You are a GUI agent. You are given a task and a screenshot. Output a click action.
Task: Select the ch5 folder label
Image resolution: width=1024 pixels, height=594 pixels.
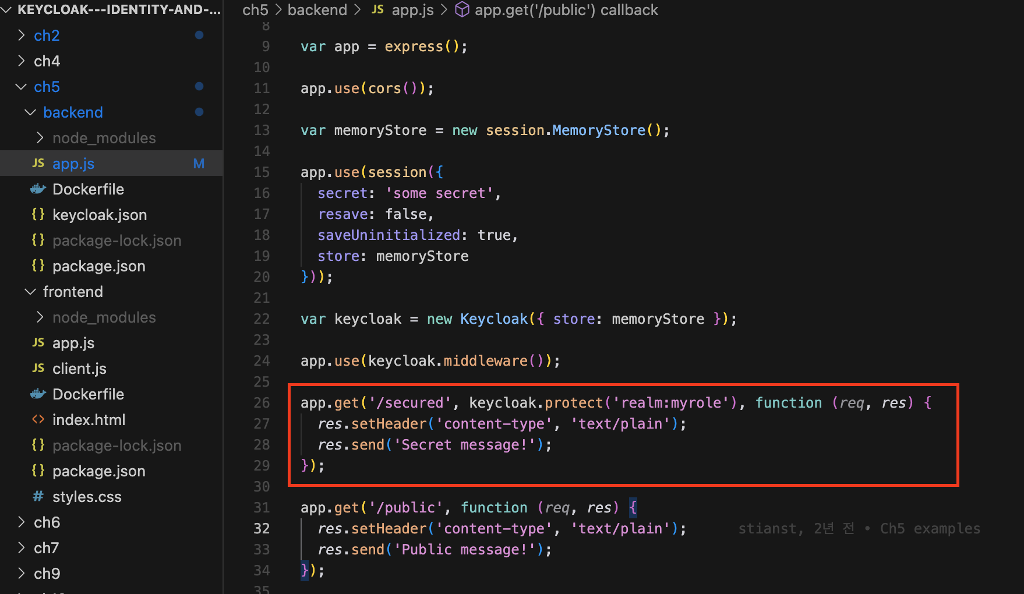[x=47, y=87]
